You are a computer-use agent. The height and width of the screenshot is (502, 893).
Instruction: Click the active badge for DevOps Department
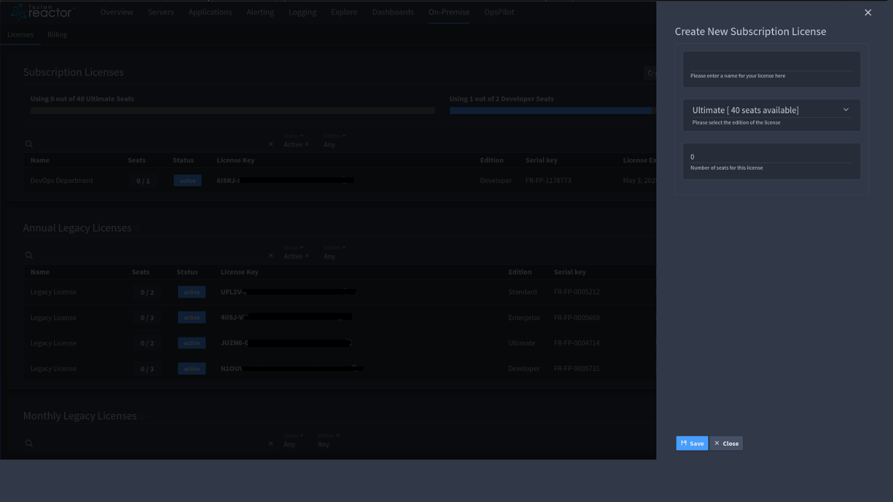tap(188, 181)
